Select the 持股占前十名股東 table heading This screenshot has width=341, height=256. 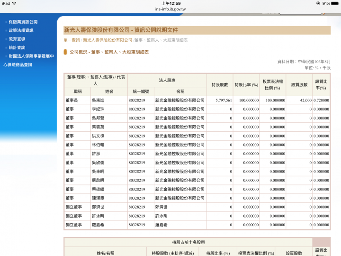(x=188, y=242)
